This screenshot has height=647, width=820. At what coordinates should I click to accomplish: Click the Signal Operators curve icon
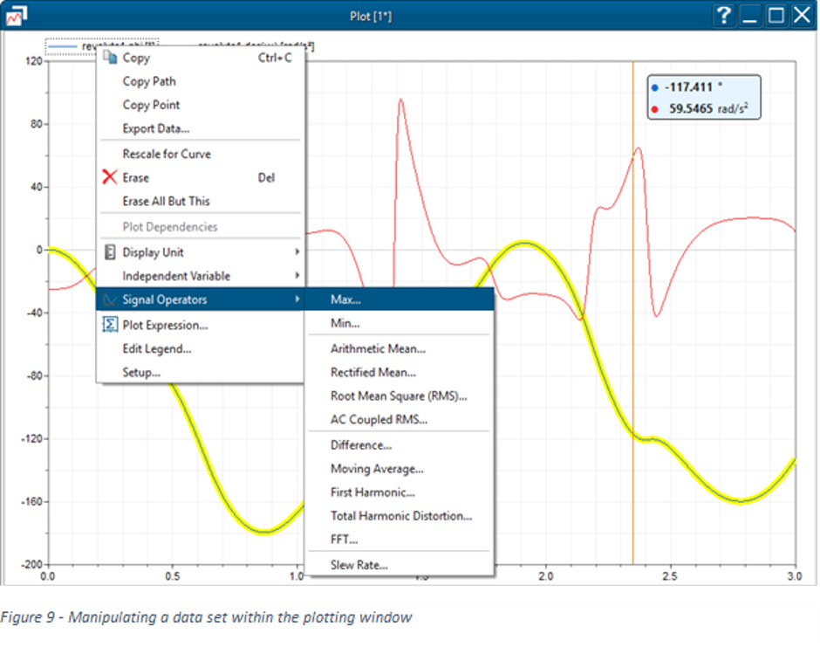point(110,299)
